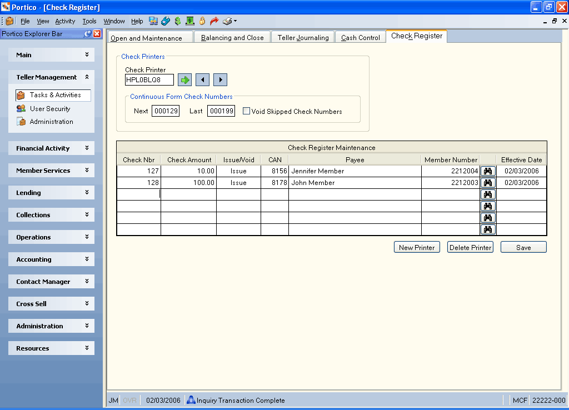Collapse the Teller Management section
The image size is (569, 410).
51,77
